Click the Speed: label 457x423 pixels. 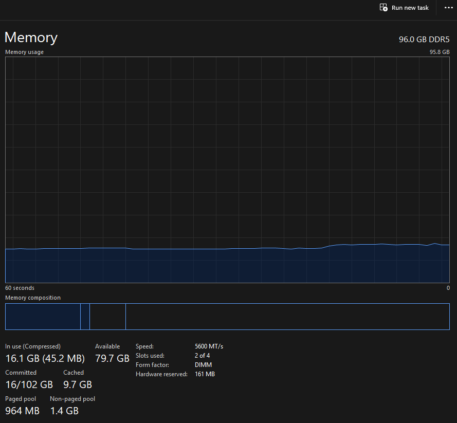144,346
